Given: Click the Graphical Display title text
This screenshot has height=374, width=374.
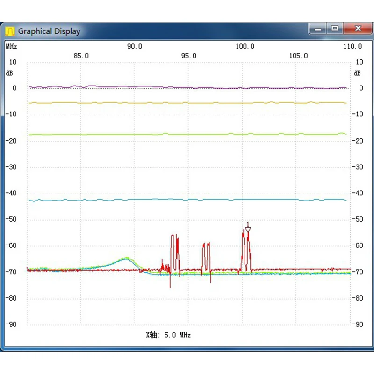Looking at the screenshot, I should tap(49, 31).
